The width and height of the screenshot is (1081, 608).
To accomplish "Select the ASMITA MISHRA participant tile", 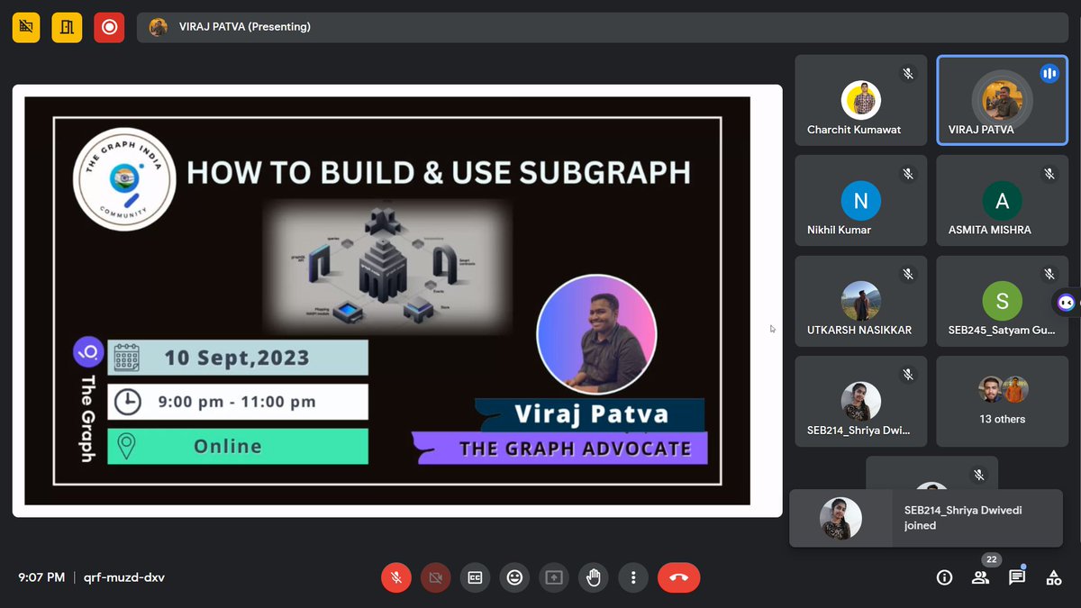I will coord(1003,200).
